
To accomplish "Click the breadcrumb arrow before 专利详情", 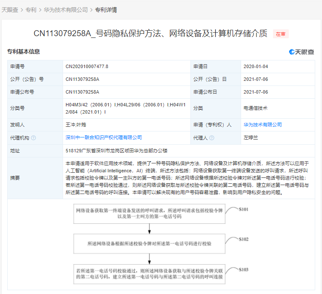I will (x=91, y=10).
